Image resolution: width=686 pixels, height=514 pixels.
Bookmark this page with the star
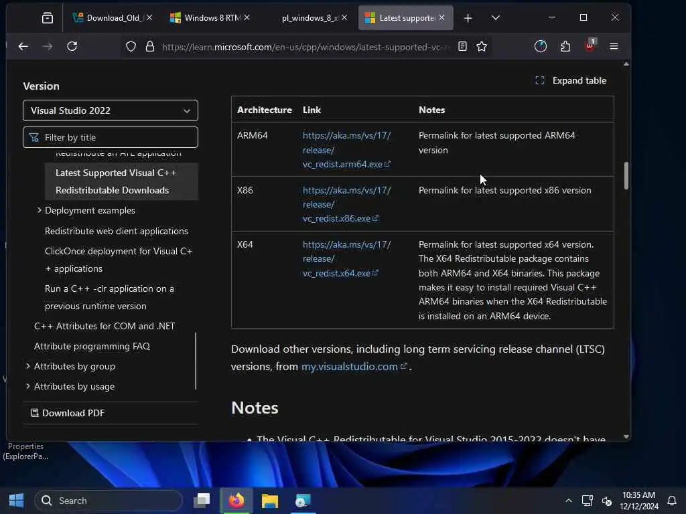pyautogui.click(x=482, y=46)
